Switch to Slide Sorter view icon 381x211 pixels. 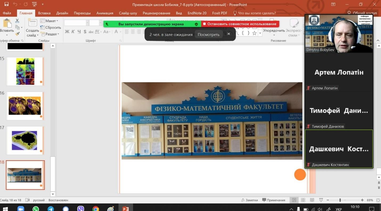[x=303, y=200]
